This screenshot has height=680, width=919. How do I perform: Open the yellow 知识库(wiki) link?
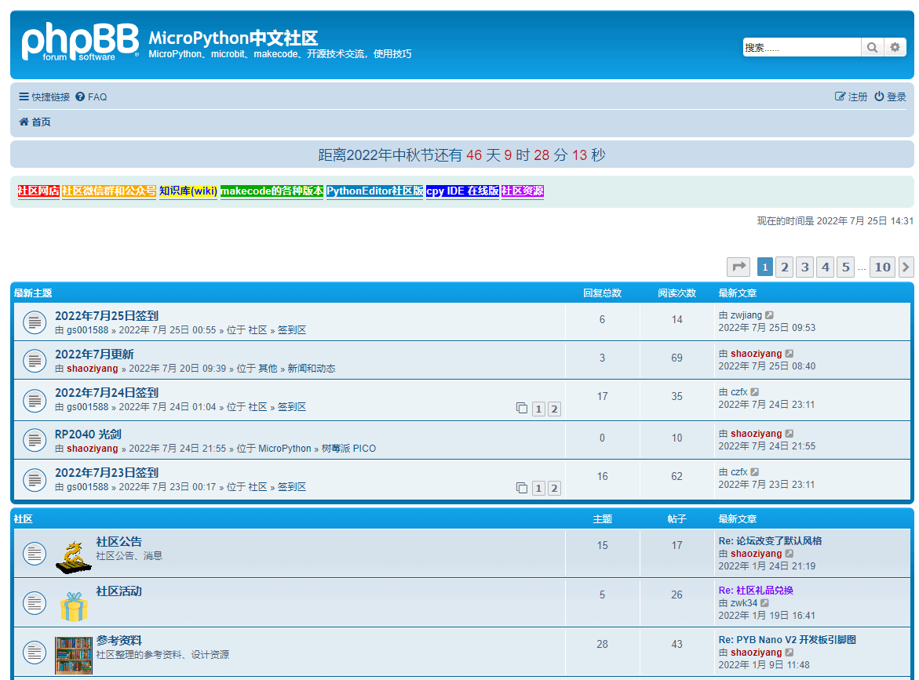click(x=188, y=191)
